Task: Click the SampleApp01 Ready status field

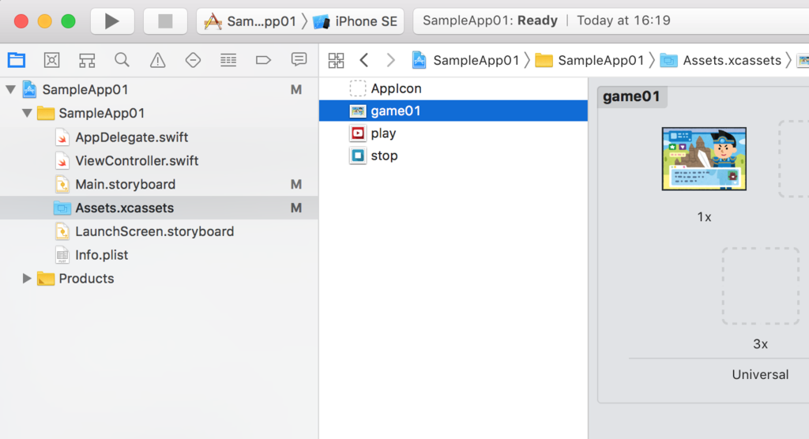Action: click(611, 21)
